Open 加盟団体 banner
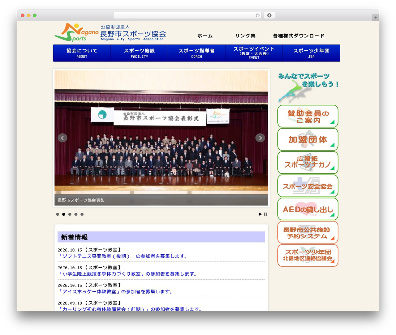 pyautogui.click(x=308, y=139)
